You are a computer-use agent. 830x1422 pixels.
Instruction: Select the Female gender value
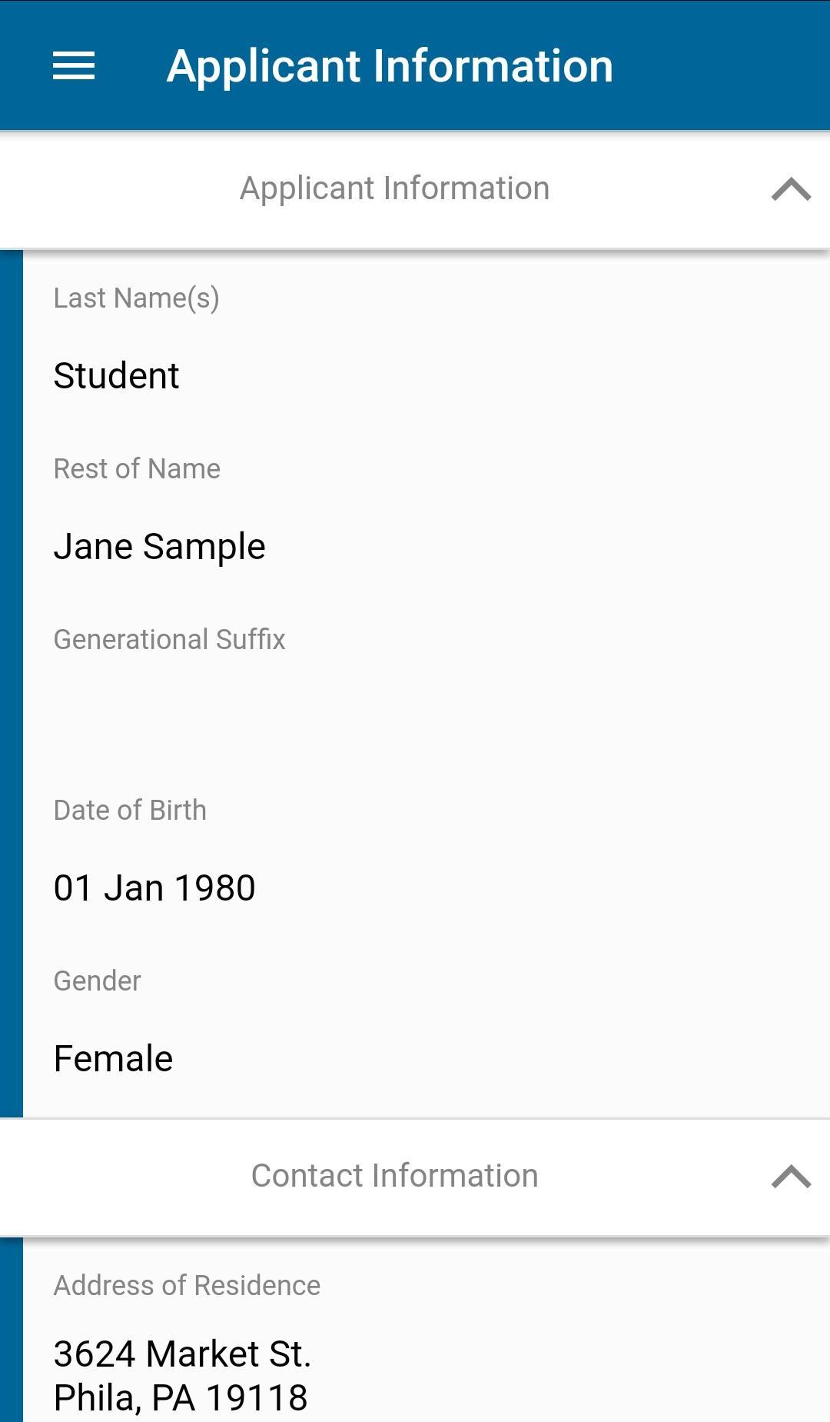click(113, 1059)
